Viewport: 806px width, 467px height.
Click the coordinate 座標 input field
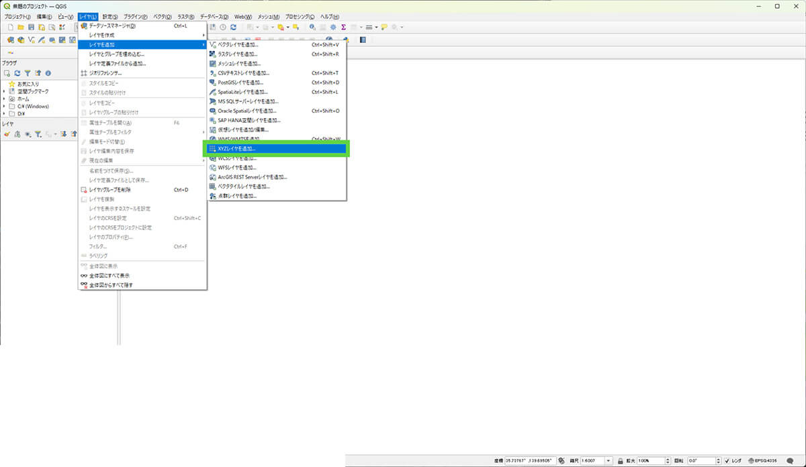point(530,461)
